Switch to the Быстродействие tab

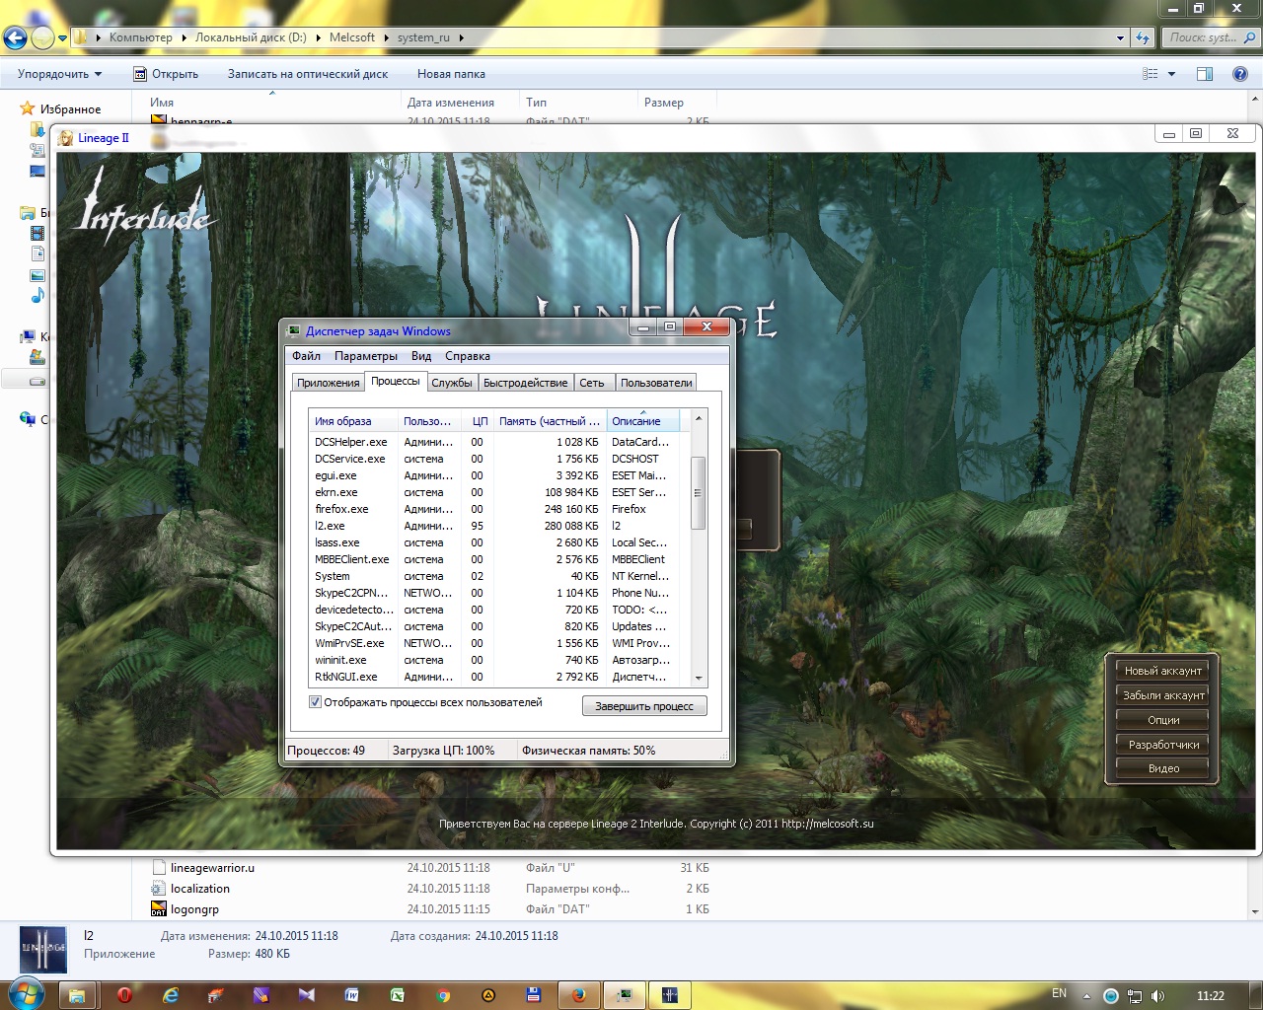coord(526,383)
